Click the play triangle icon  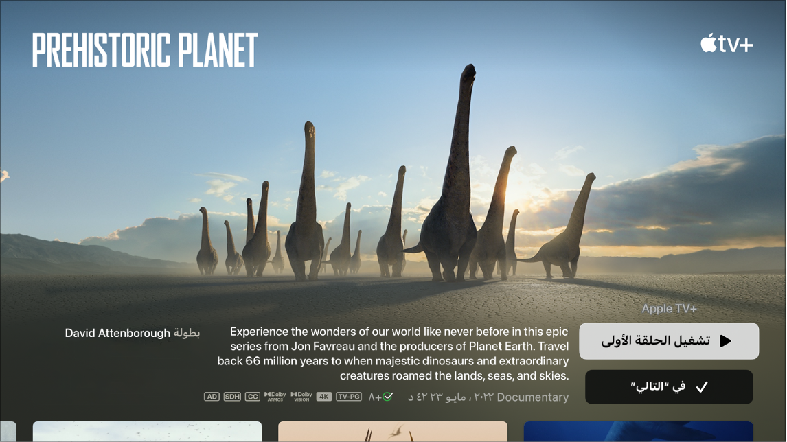[725, 341]
